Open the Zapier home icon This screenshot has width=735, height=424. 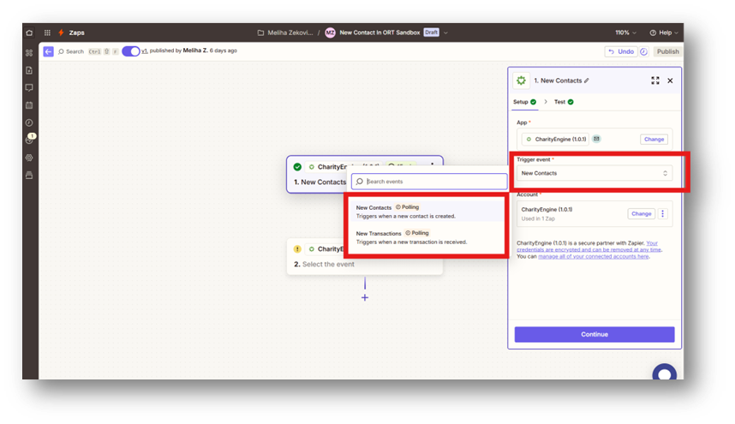tap(29, 33)
